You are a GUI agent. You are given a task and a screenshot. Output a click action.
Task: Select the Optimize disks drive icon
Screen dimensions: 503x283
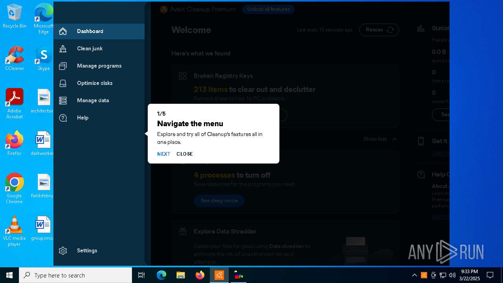[x=63, y=83]
